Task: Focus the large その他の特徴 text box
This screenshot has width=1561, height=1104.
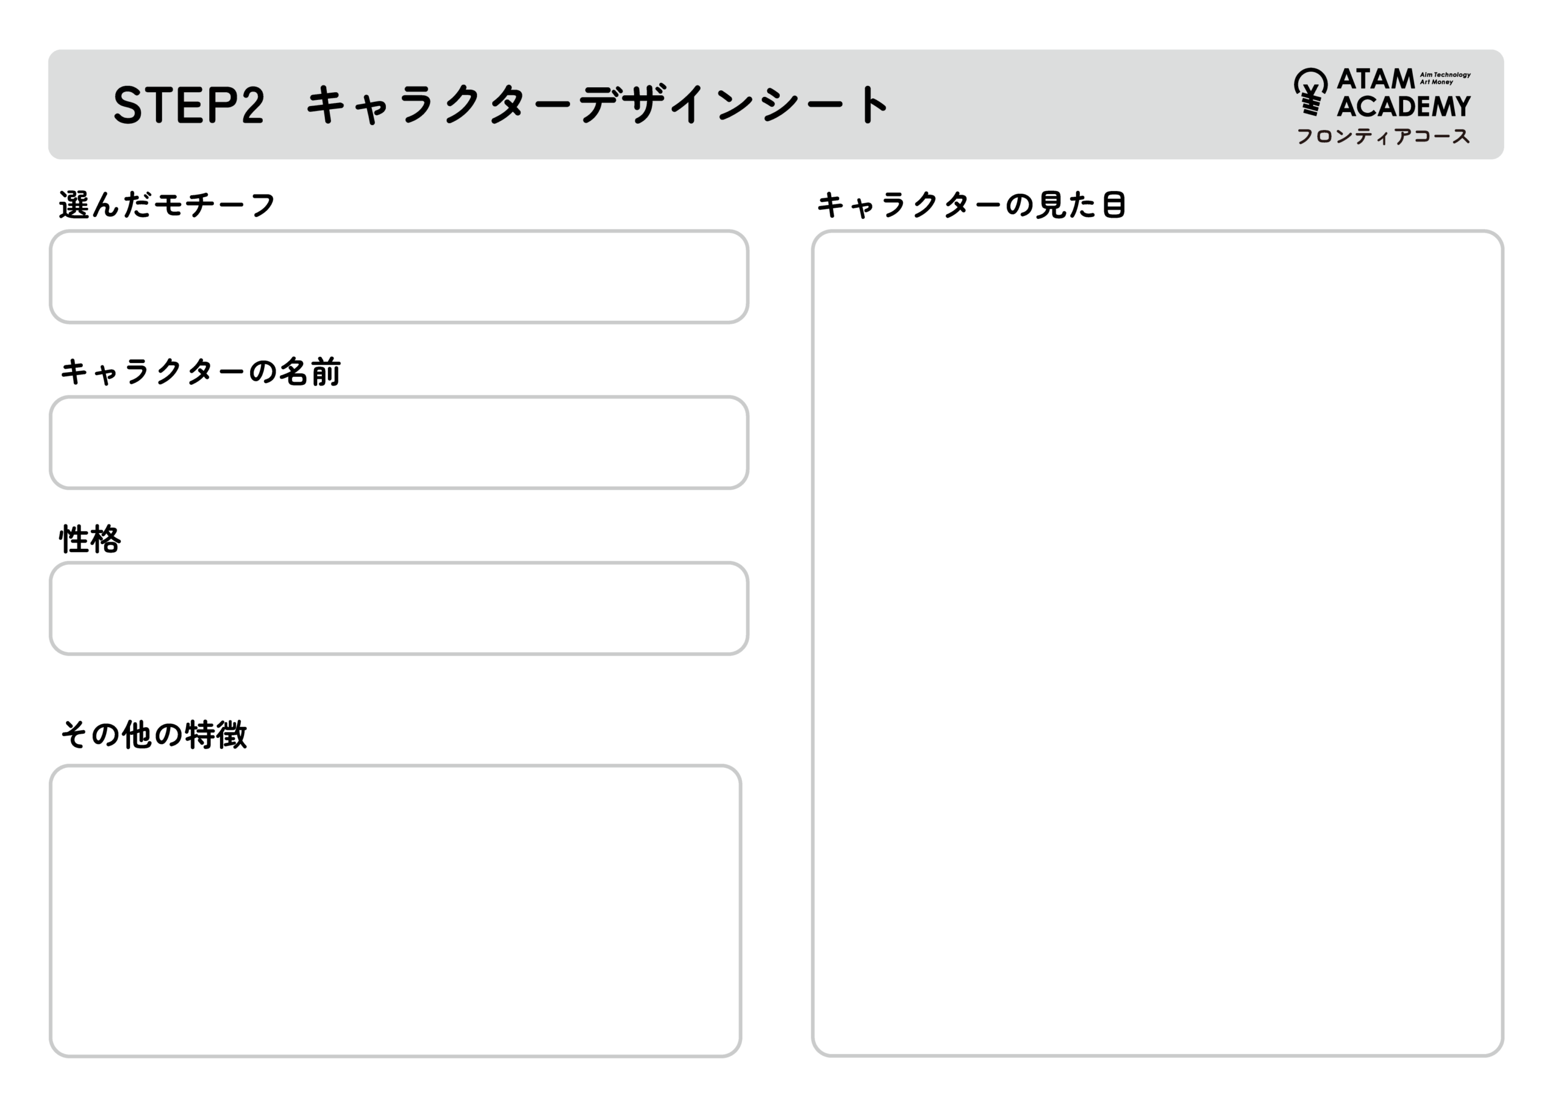Action: (x=395, y=911)
